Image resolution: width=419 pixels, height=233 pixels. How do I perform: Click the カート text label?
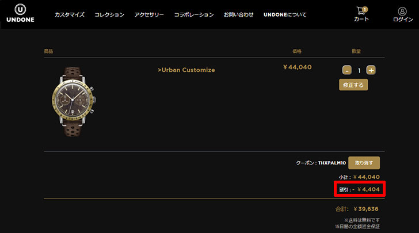click(361, 20)
